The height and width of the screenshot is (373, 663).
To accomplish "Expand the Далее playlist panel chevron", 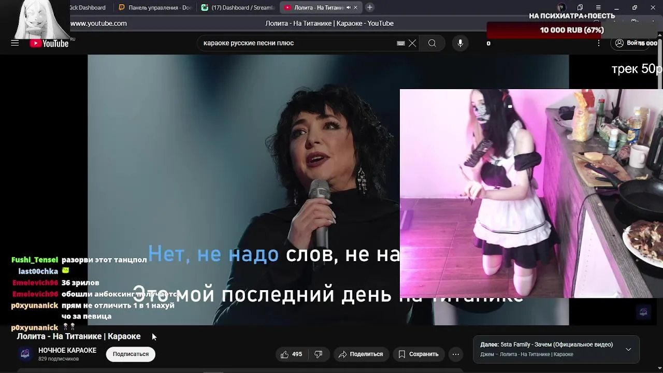I will (628, 350).
